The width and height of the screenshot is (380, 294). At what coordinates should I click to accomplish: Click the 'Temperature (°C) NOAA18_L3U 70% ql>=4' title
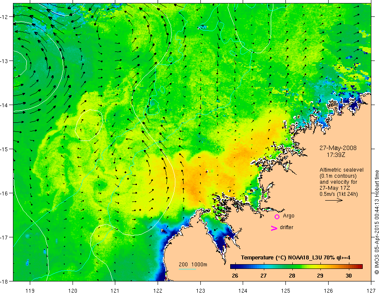coord(295,258)
